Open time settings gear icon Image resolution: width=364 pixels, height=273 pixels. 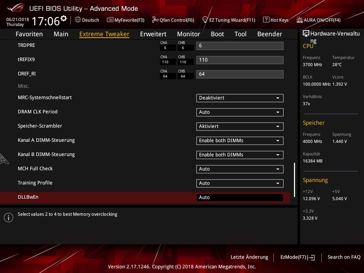64,18
